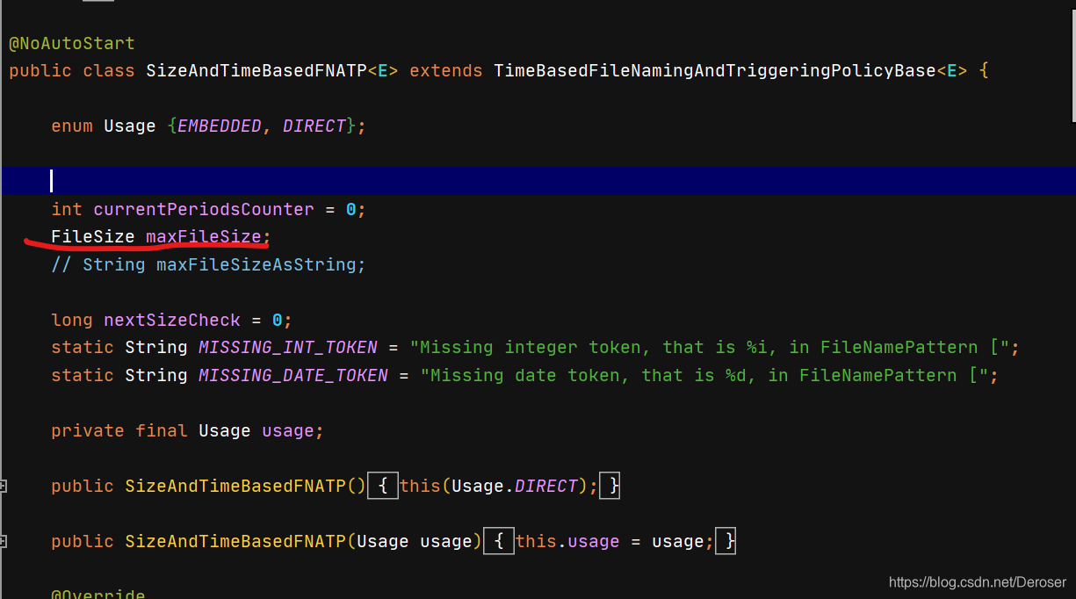Click 'private' in the final Usage field

(x=88, y=430)
